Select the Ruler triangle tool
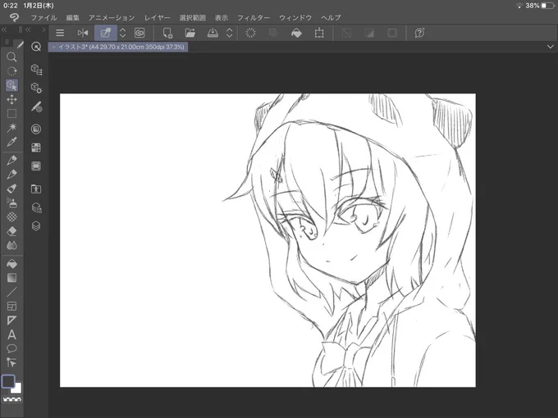The image size is (558, 418). click(11, 320)
